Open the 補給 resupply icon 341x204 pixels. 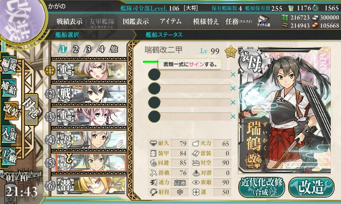pyautogui.click(x=9, y=88)
